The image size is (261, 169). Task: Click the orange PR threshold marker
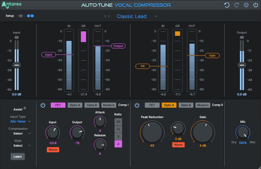click(143, 66)
